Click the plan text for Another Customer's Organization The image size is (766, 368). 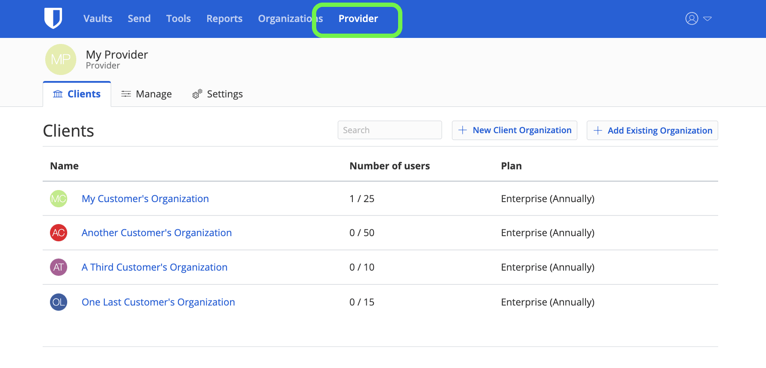(x=548, y=233)
